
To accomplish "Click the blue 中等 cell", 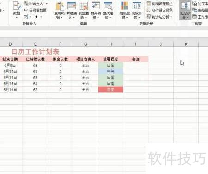I will (x=110, y=71).
